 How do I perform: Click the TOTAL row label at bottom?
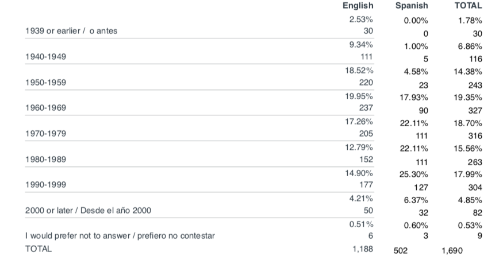pos(38,249)
